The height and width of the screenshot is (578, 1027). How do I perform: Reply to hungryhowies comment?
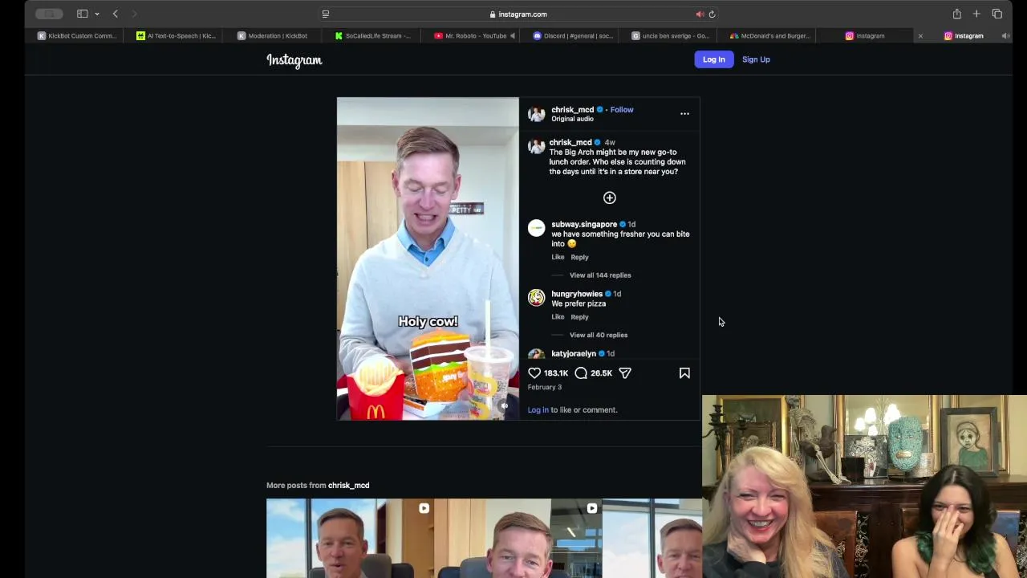tap(579, 317)
